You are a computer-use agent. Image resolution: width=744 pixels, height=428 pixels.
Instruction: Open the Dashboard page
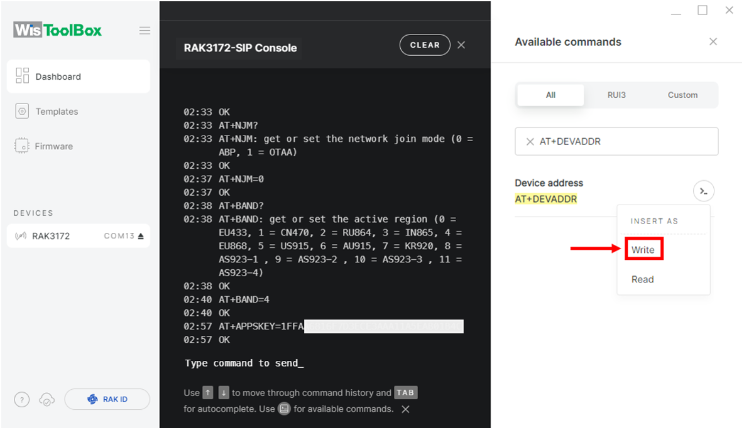click(x=79, y=77)
